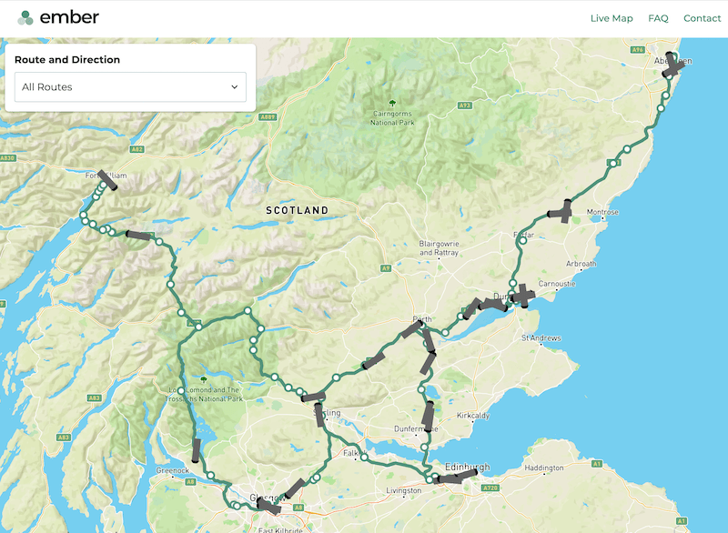Click the stop marker north of Falkirk
This screenshot has height=533, width=728.
(363, 458)
